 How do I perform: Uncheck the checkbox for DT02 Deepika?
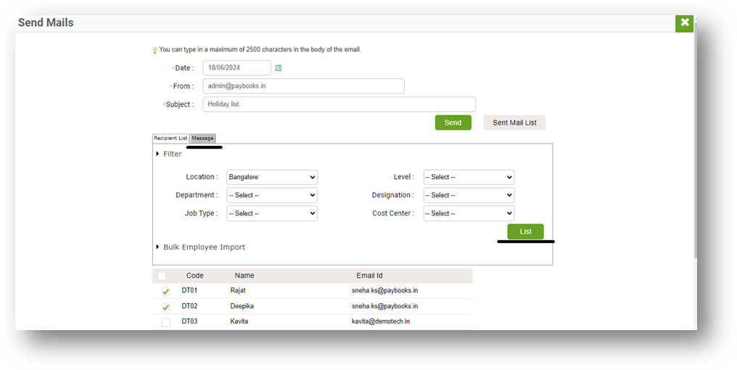click(165, 307)
